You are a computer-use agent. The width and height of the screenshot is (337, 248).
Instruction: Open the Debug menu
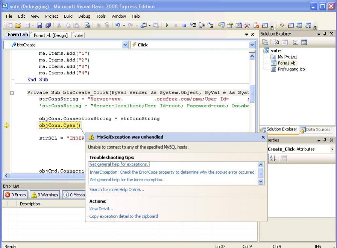point(84,16)
